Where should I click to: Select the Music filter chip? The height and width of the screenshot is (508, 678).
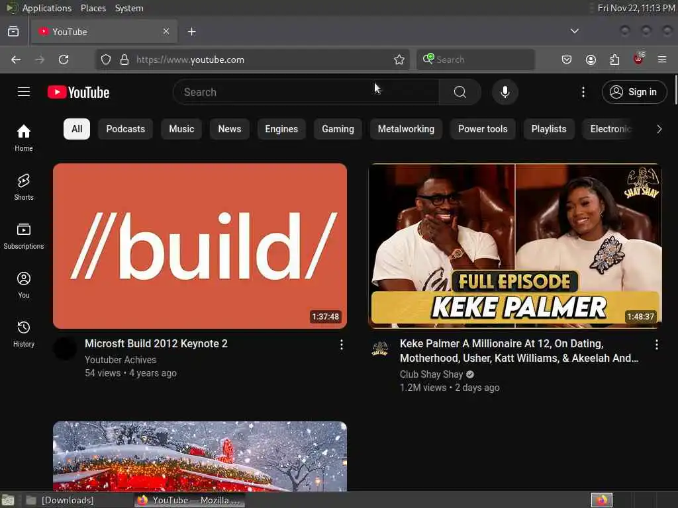pos(181,129)
